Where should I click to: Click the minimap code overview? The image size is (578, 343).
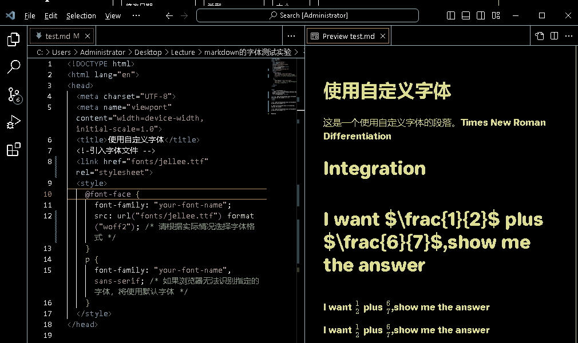(x=282, y=86)
